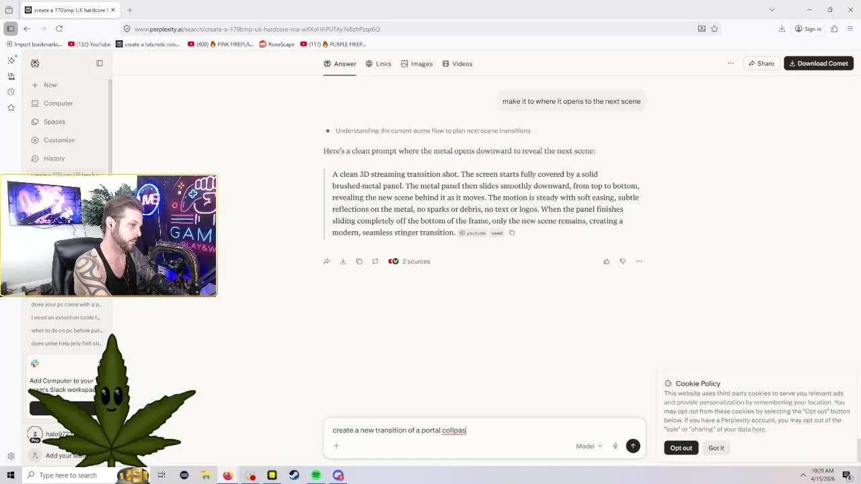Bookmark this page with star icon

tap(714, 29)
